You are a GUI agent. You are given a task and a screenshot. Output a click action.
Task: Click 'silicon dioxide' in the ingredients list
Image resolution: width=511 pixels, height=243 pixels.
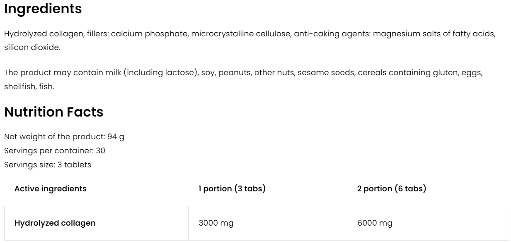(x=32, y=48)
